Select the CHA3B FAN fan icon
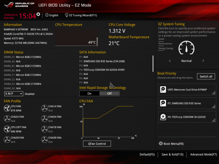The width and height of the screenshot is (219, 164). tap(44, 139)
